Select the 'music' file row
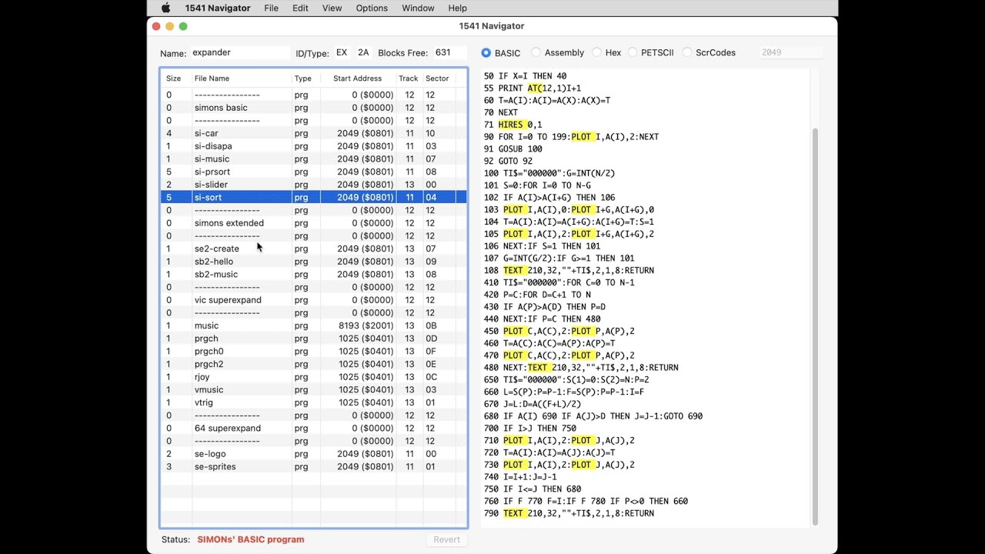 pyautogui.click(x=313, y=325)
